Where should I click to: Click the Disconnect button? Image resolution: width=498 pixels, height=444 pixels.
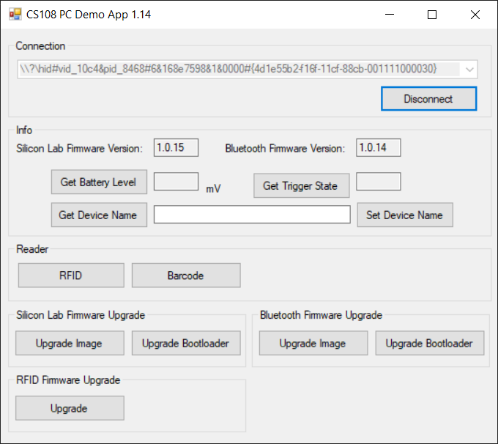(428, 99)
